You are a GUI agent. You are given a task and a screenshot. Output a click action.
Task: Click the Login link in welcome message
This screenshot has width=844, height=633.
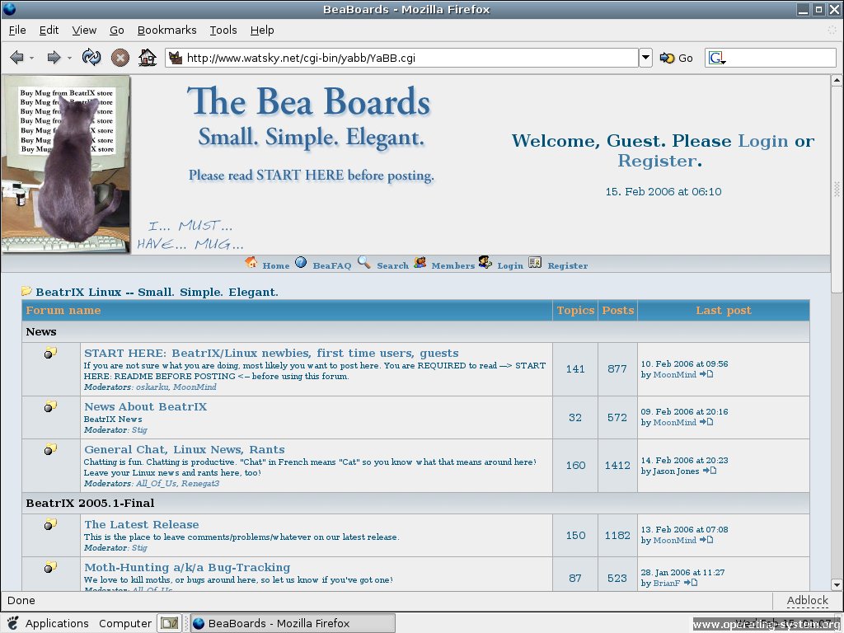click(762, 141)
